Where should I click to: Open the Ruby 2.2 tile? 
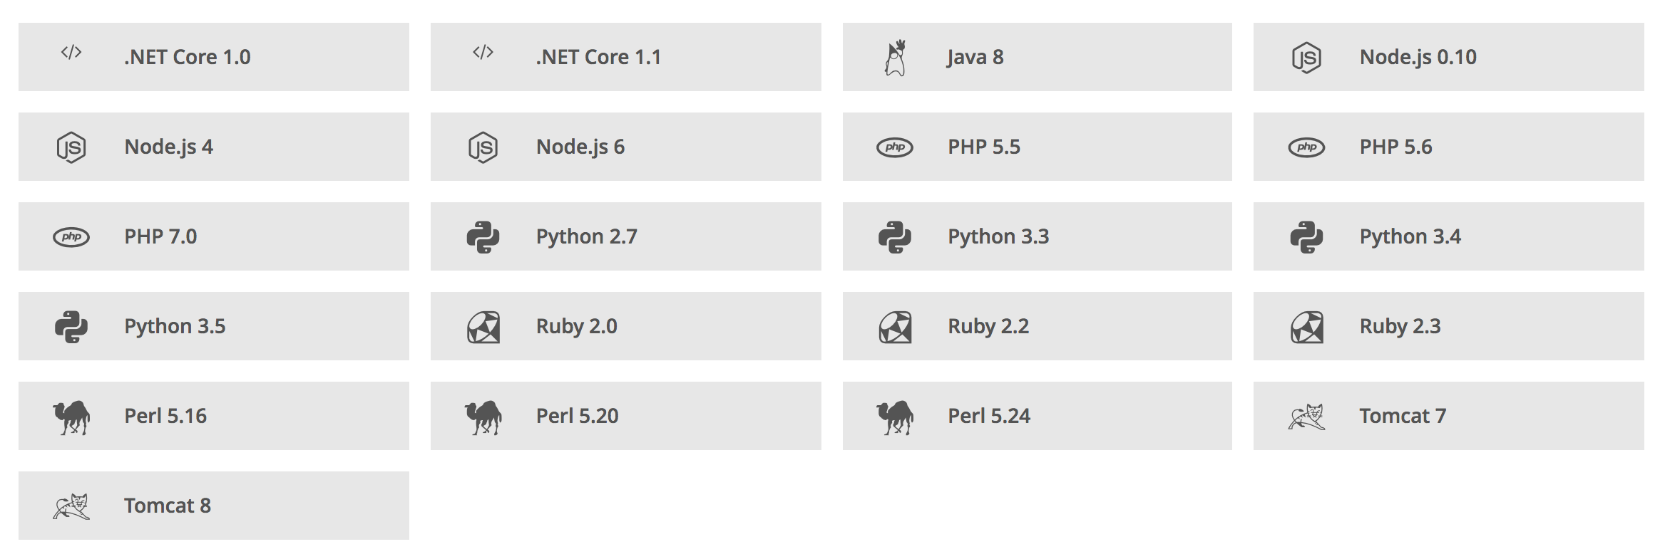click(1037, 326)
